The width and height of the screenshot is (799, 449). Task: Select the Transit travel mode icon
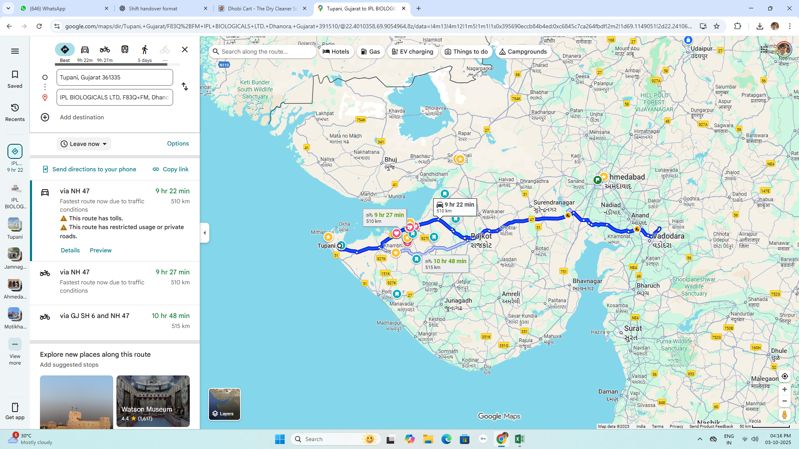click(125, 50)
